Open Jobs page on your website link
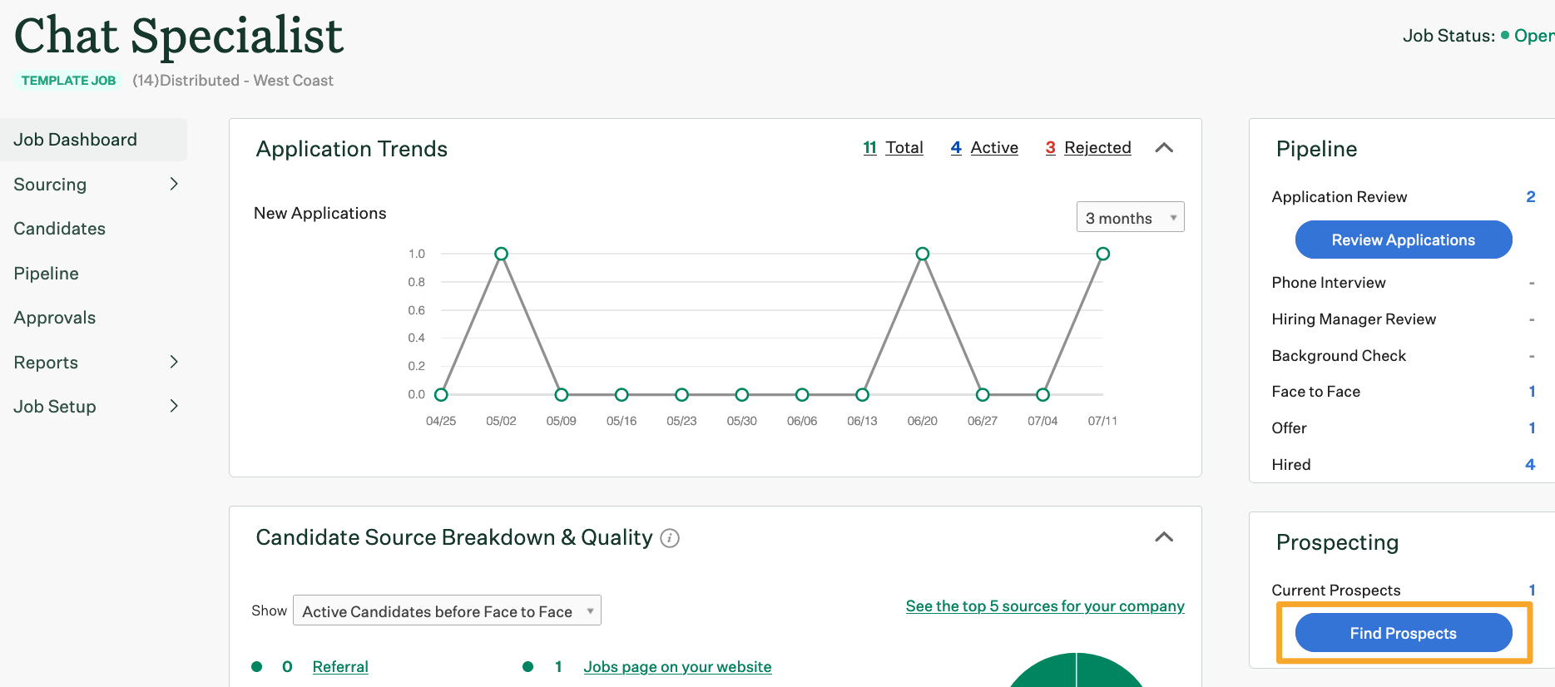This screenshot has height=687, width=1555. (x=677, y=667)
